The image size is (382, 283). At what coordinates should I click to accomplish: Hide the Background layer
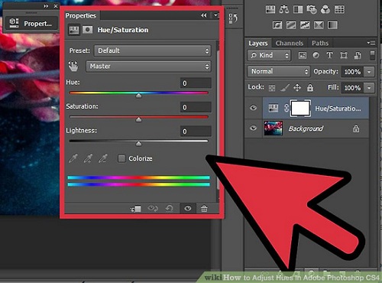coord(253,128)
